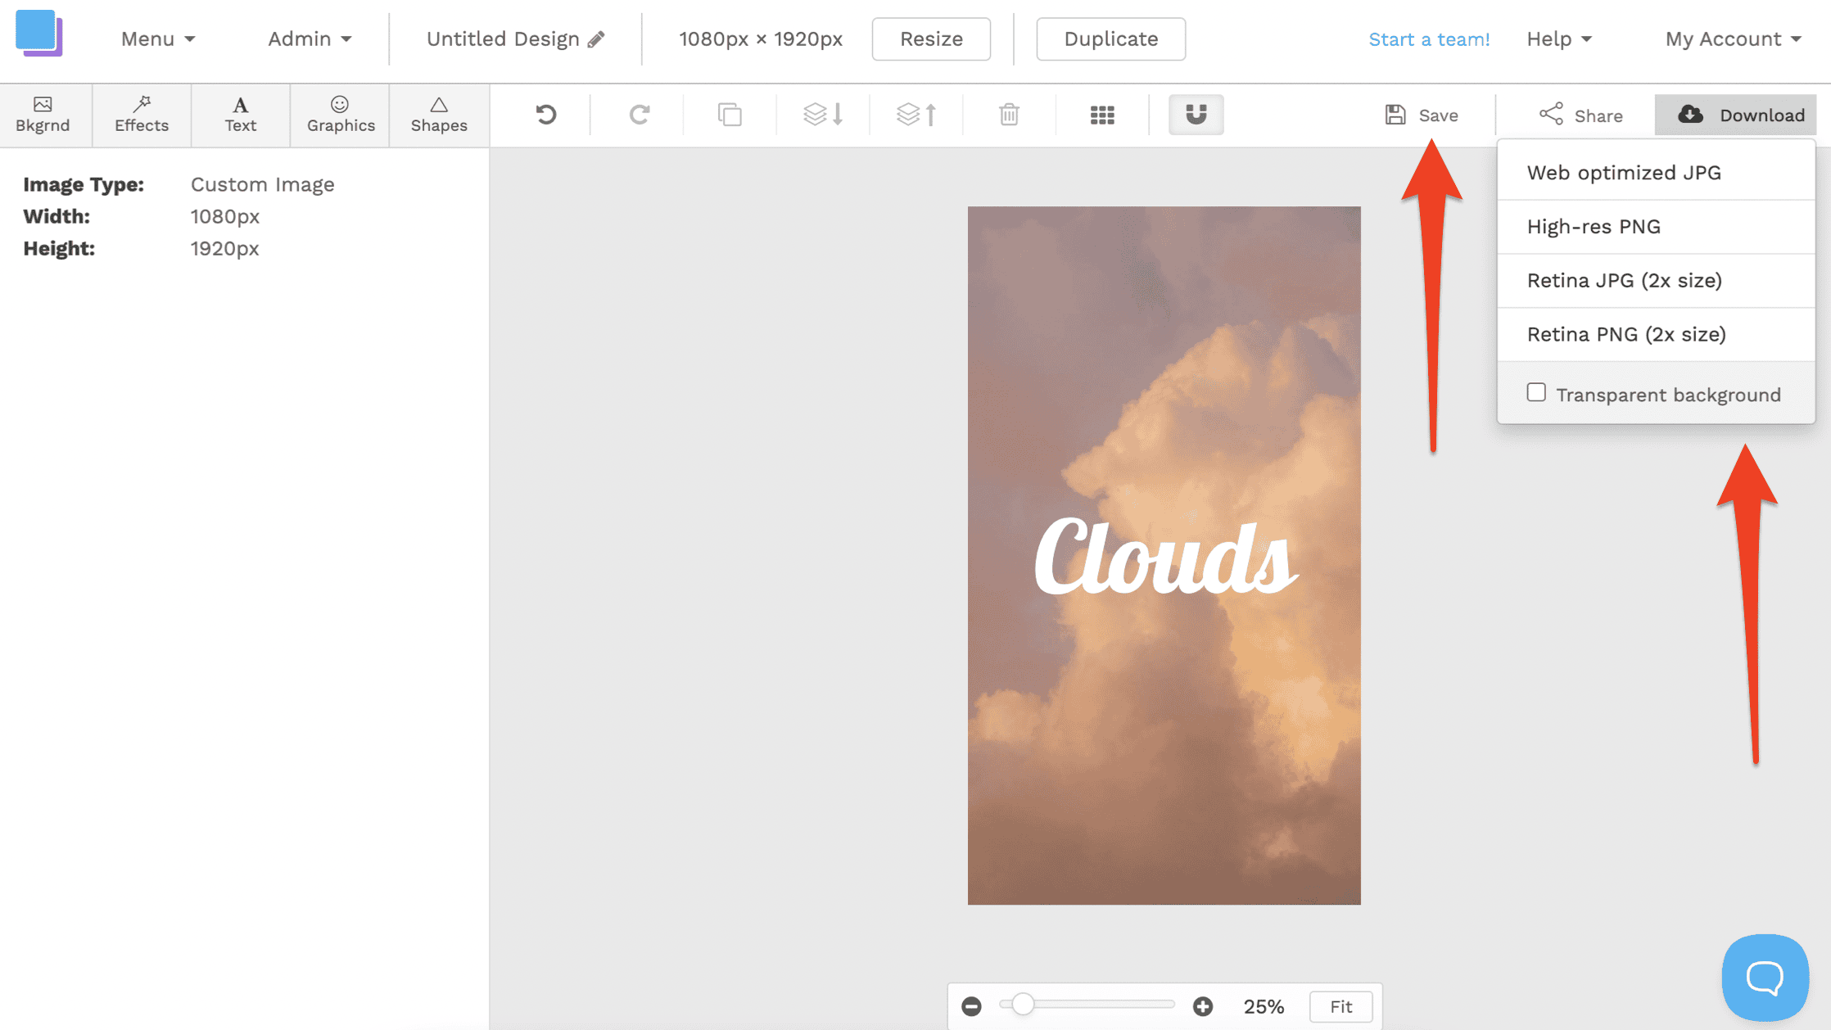Viewport: 1831px width, 1030px height.
Task: Click the Start a team link
Action: tap(1431, 39)
